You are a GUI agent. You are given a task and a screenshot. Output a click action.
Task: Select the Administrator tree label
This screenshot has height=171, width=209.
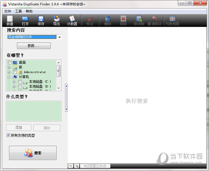point(35,72)
